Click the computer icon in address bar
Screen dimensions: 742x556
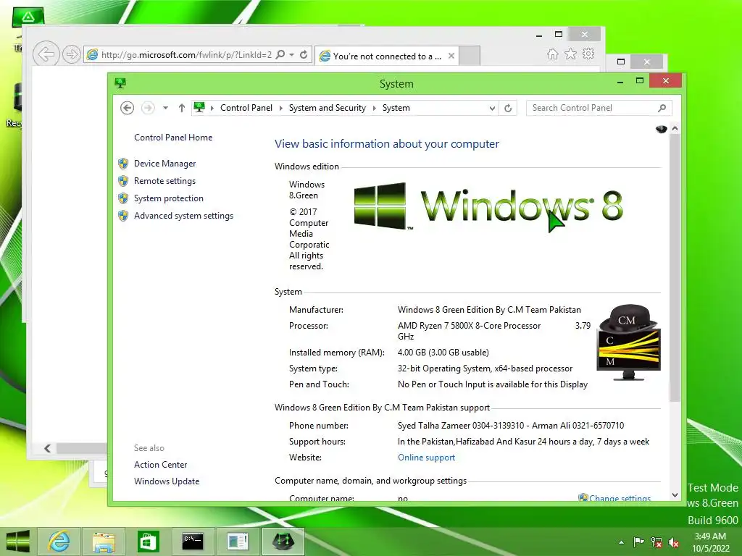[x=199, y=107]
